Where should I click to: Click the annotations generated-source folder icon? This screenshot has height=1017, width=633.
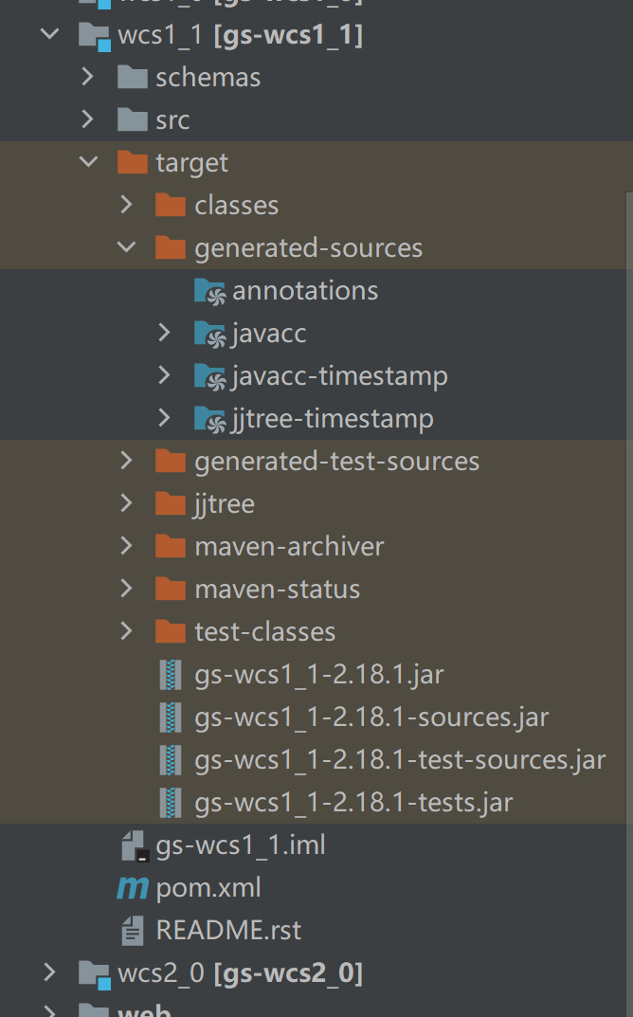pyautogui.click(x=209, y=291)
